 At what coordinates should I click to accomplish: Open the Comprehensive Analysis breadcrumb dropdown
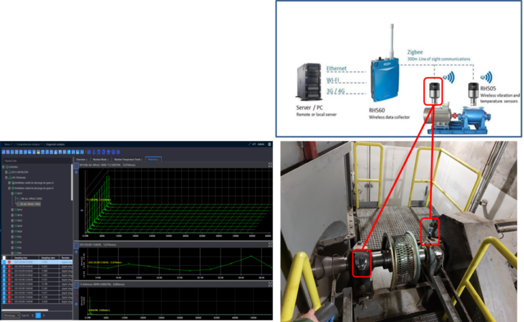pos(29,145)
